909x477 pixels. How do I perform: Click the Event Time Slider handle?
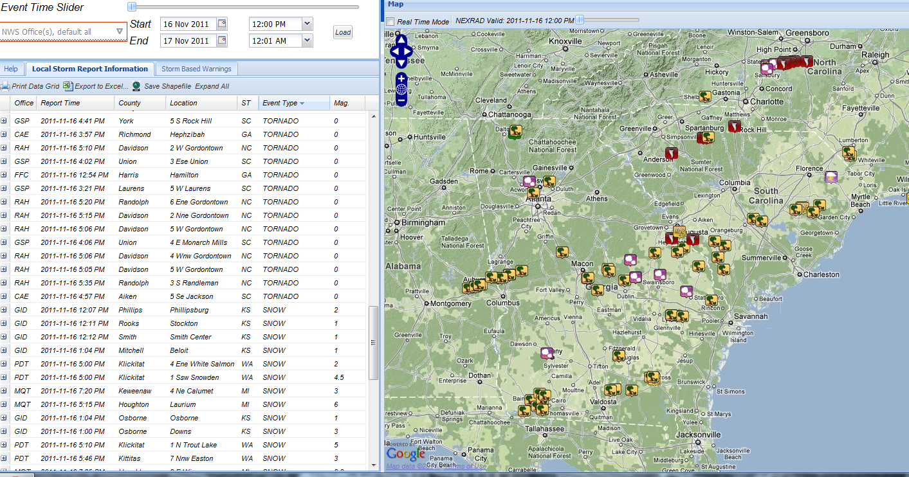coord(132,7)
